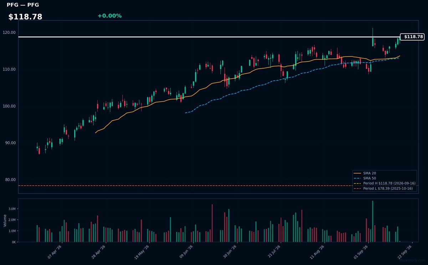This screenshot has height=265, width=428.
Task: Click the 22 Sep '26 date label
Action: [x=405, y=252]
